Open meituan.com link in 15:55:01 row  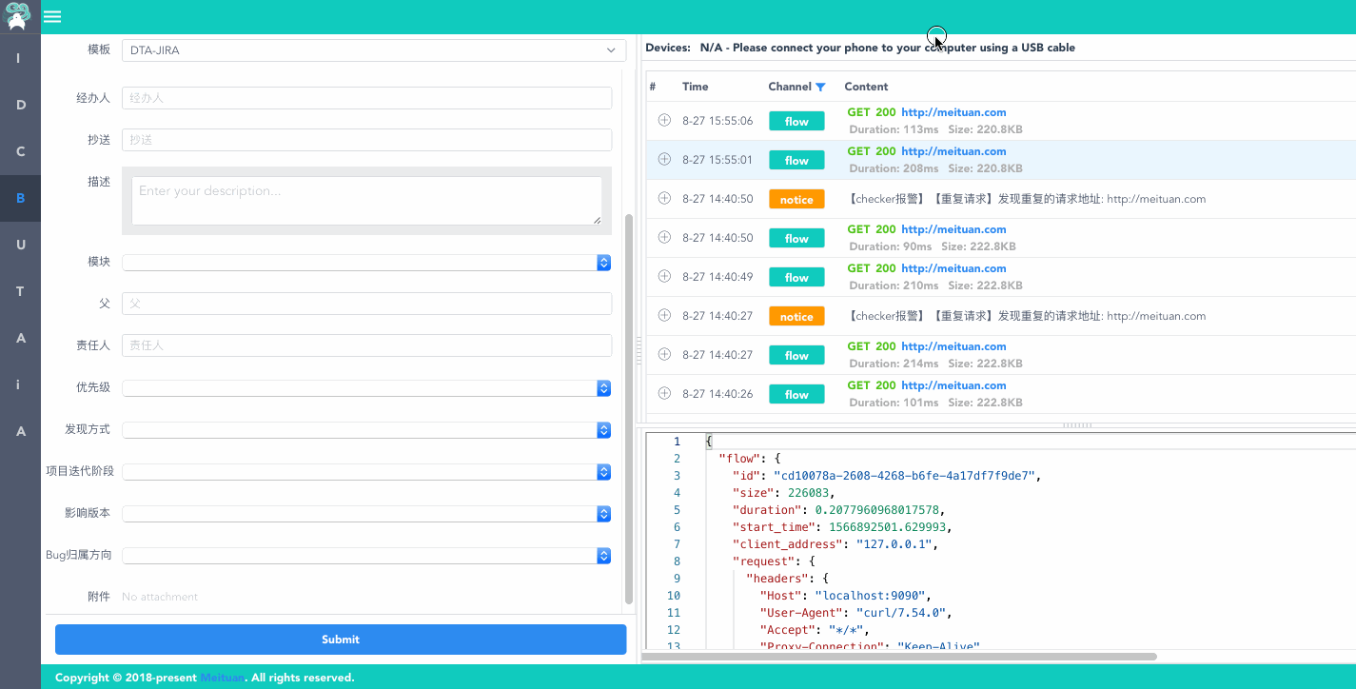click(x=953, y=151)
